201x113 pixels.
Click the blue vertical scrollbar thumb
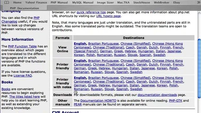199,68
